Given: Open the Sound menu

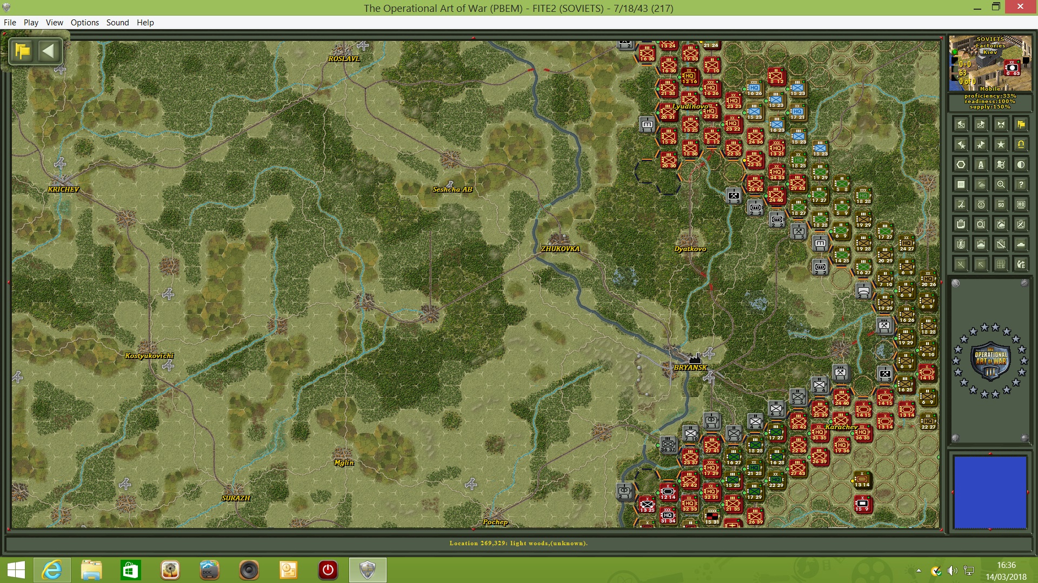Looking at the screenshot, I should click(x=117, y=22).
